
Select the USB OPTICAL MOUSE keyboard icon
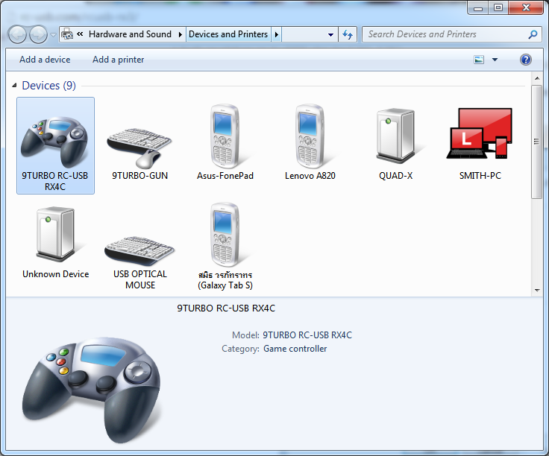pyautogui.click(x=139, y=251)
